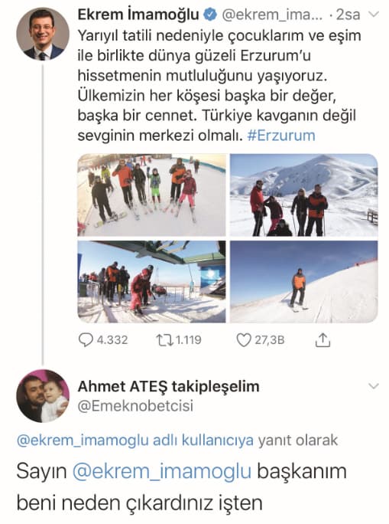Image resolution: width=389 pixels, height=524 pixels.
Task: Click the reply speech bubble icon
Action: pyautogui.click(x=86, y=340)
